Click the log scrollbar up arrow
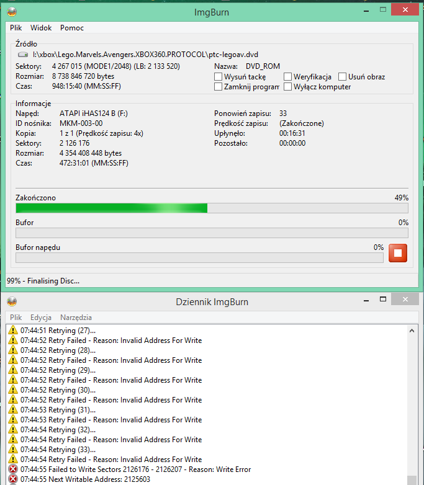 [x=412, y=331]
